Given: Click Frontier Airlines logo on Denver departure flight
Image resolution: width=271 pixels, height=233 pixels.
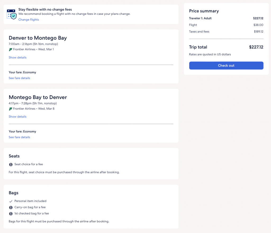Looking at the screenshot, I should tap(11, 49).
